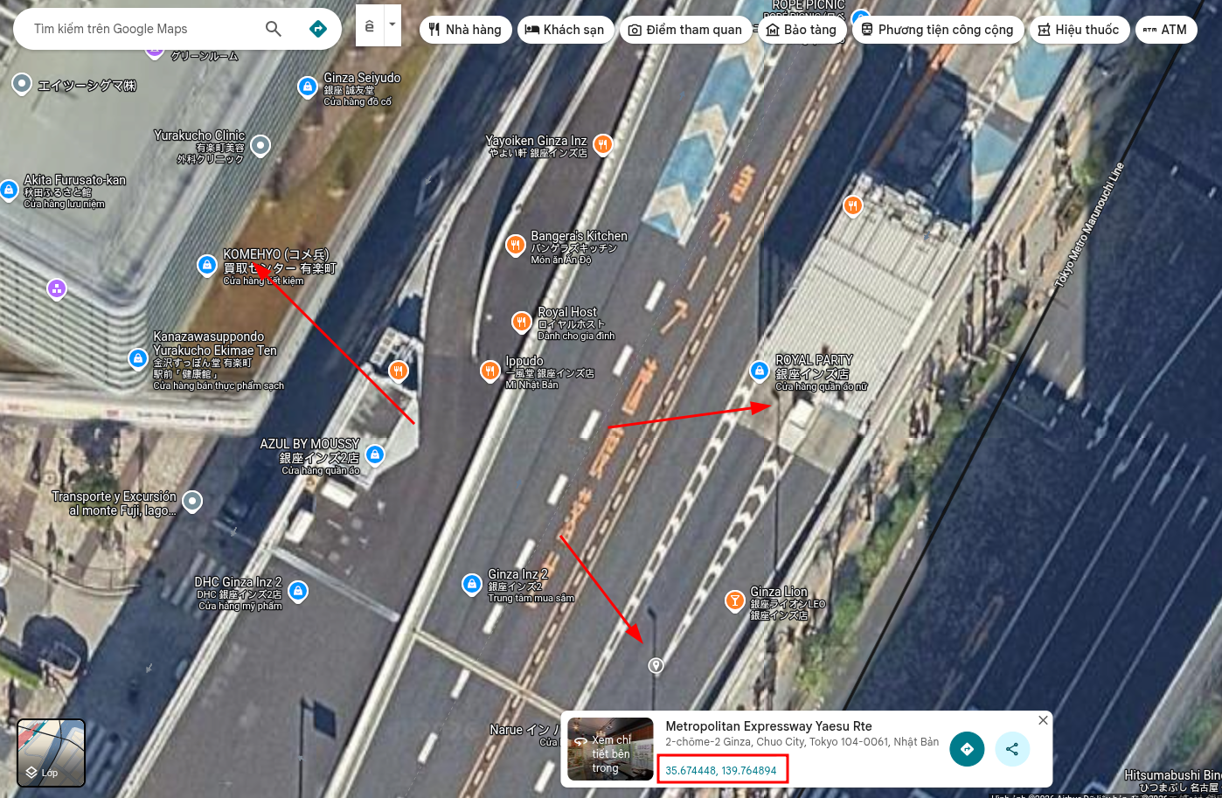
Task: Open the 'Xem chi tiết bên trong' photo
Action: pyautogui.click(x=610, y=749)
